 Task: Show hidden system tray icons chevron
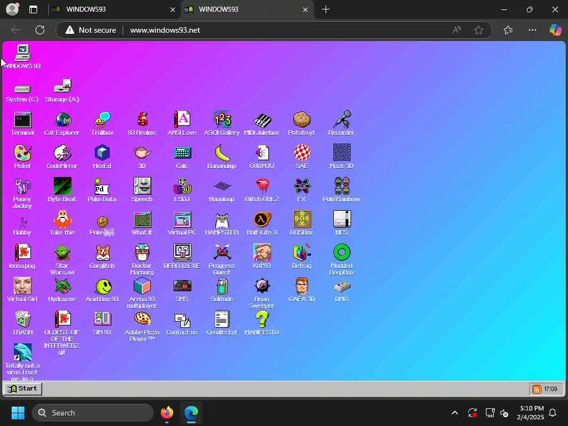point(455,413)
